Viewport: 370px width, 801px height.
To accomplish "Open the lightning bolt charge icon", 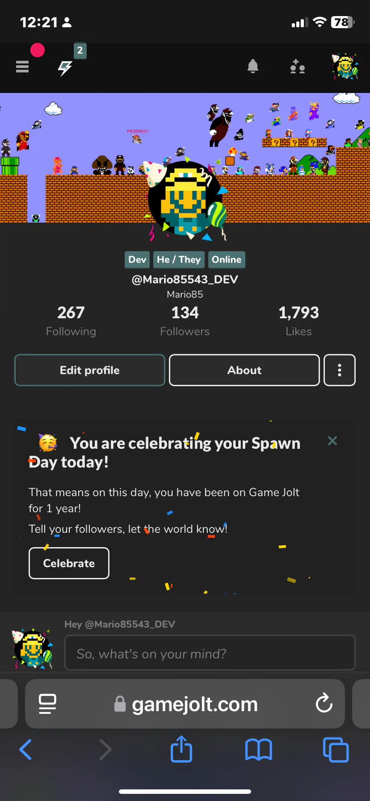I will click(x=65, y=68).
